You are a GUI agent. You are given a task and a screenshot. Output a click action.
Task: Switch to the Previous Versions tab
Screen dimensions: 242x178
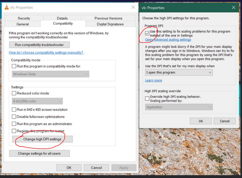[x=108, y=18]
